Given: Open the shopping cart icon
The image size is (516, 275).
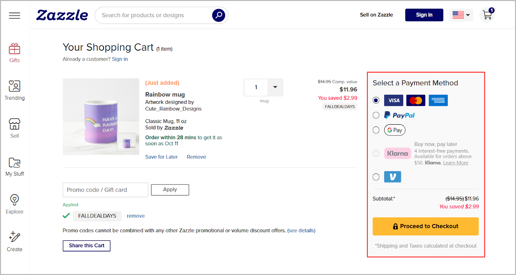Looking at the screenshot, I should [487, 15].
